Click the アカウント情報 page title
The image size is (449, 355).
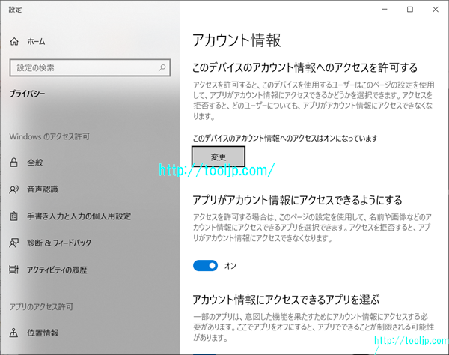tap(236, 40)
